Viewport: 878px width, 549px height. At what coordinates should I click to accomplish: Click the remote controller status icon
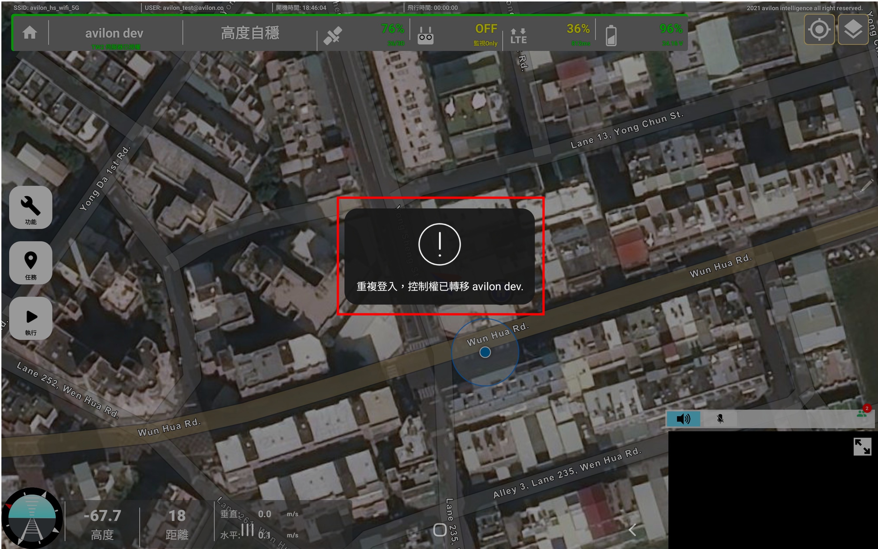[425, 36]
